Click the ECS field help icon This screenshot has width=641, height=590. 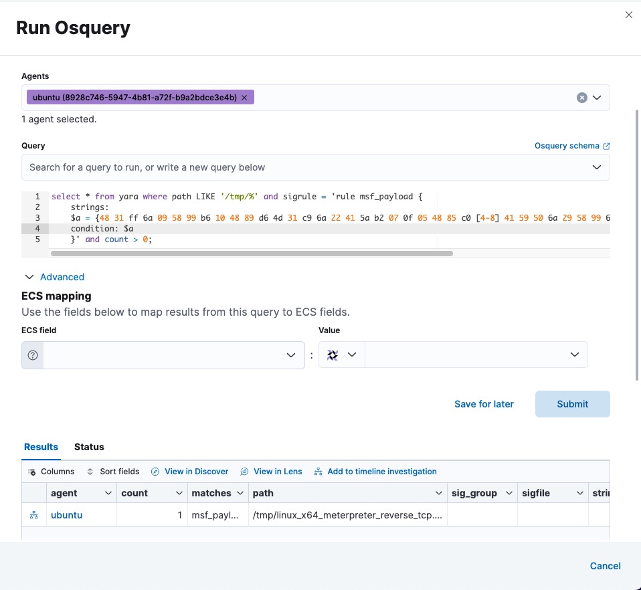point(33,355)
